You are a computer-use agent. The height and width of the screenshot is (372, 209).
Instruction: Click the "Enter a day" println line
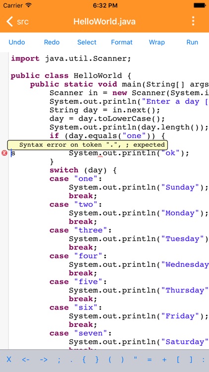129,102
